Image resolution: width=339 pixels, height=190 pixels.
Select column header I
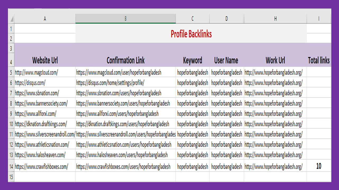[x=319, y=19]
